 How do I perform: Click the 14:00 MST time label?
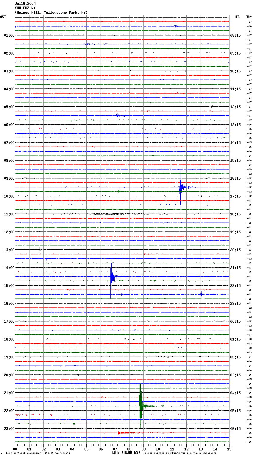pos(9,268)
